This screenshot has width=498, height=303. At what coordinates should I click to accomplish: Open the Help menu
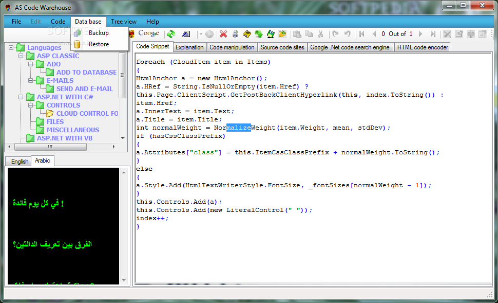pyautogui.click(x=152, y=22)
